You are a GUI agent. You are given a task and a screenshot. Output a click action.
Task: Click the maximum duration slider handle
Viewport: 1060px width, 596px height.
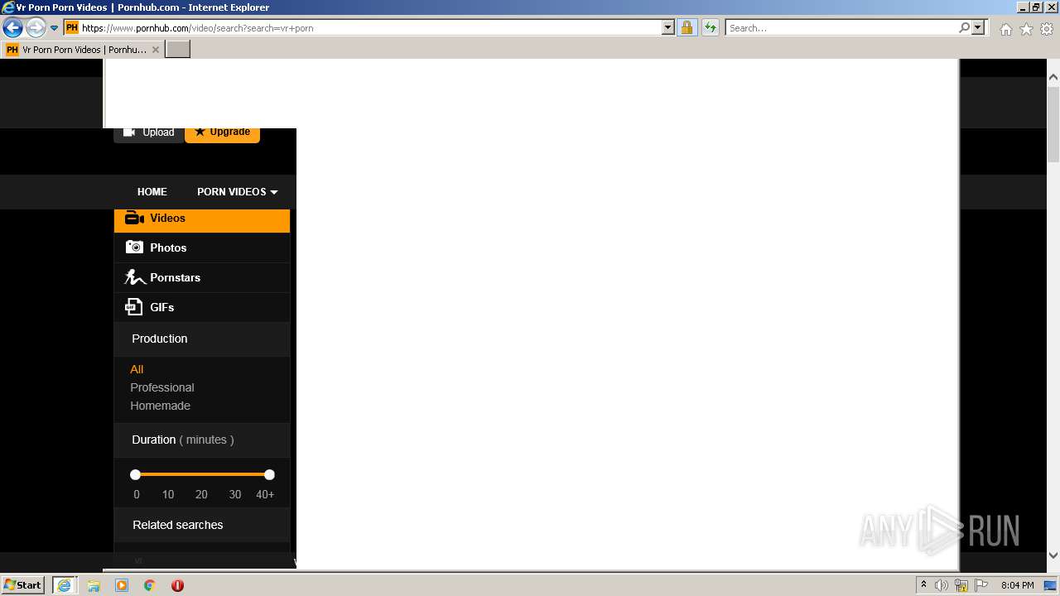269,475
